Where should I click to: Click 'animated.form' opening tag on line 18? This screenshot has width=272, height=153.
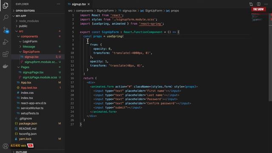pos(102,87)
